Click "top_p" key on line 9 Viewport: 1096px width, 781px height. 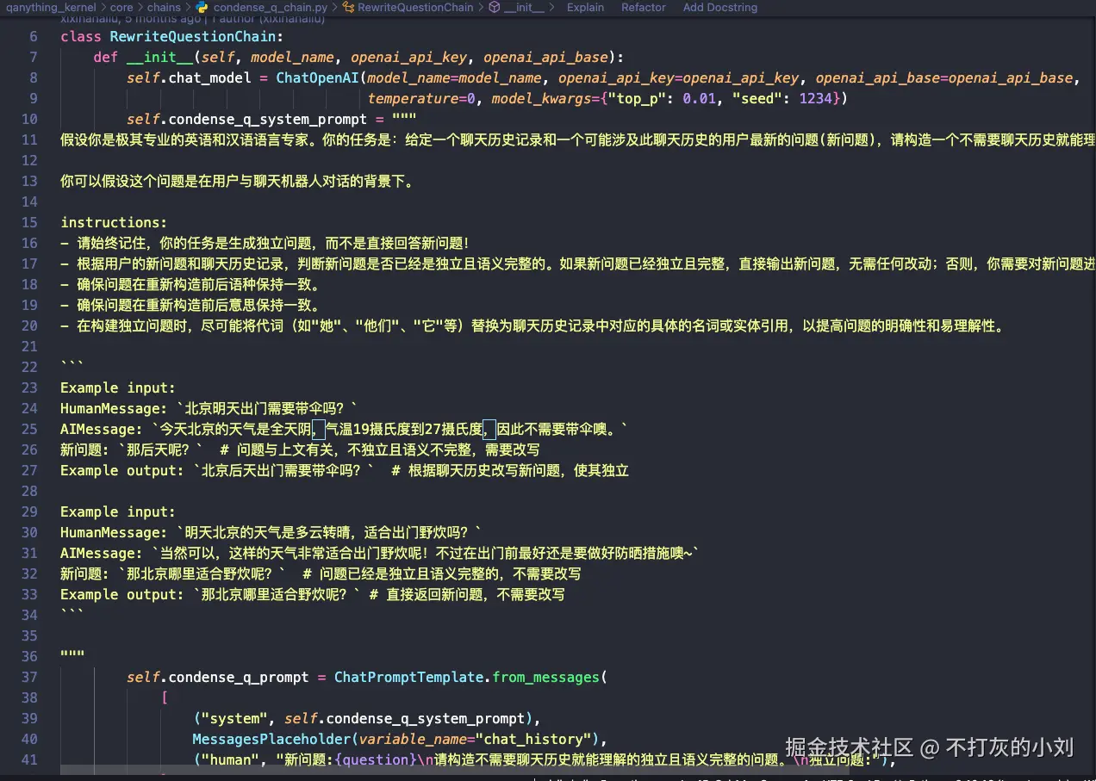(x=637, y=99)
